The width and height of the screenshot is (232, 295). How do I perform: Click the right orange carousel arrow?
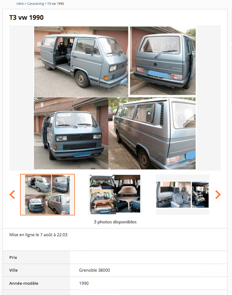(218, 195)
